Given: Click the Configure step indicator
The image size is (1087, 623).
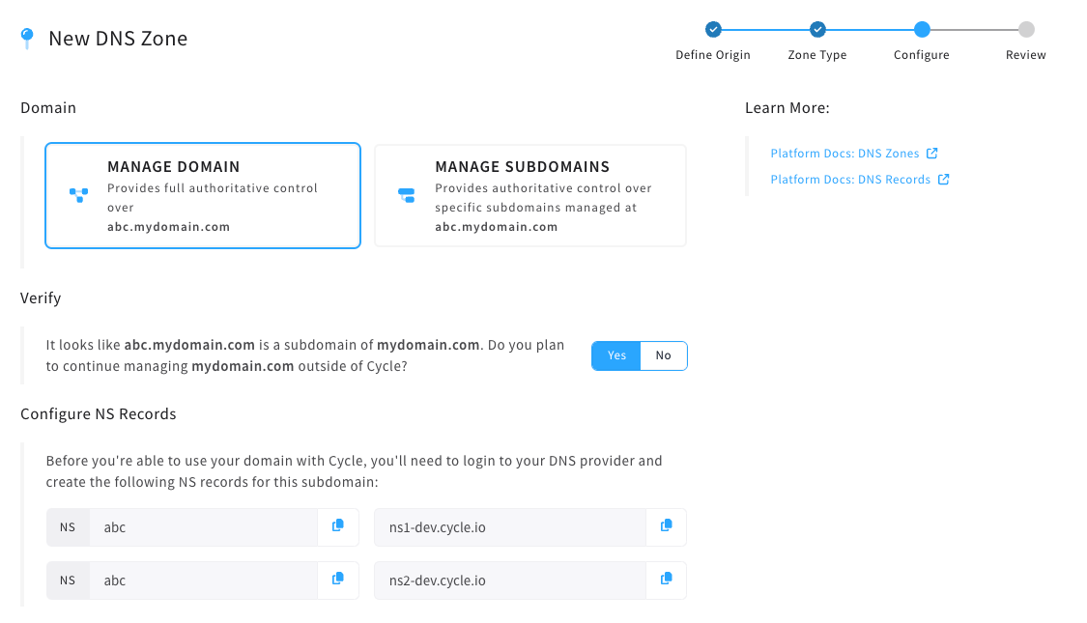Looking at the screenshot, I should (922, 30).
